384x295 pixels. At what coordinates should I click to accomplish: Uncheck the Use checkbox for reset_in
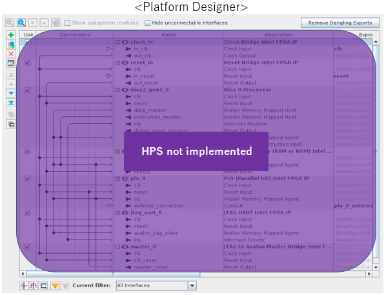tap(28, 63)
